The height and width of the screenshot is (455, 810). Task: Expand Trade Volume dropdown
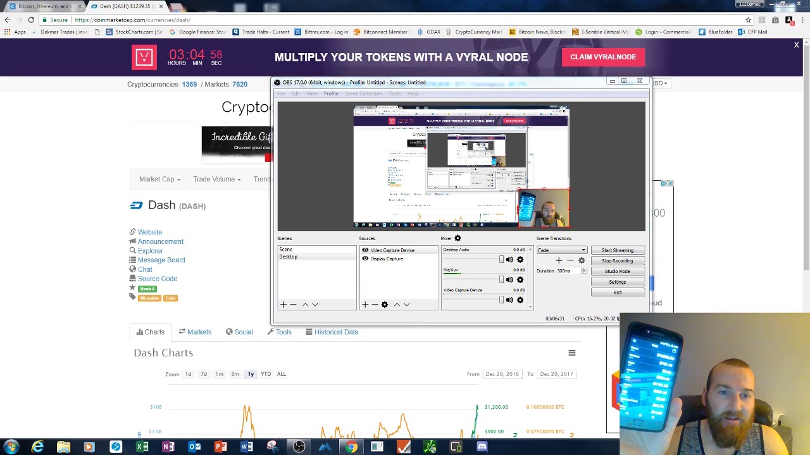[x=217, y=179]
